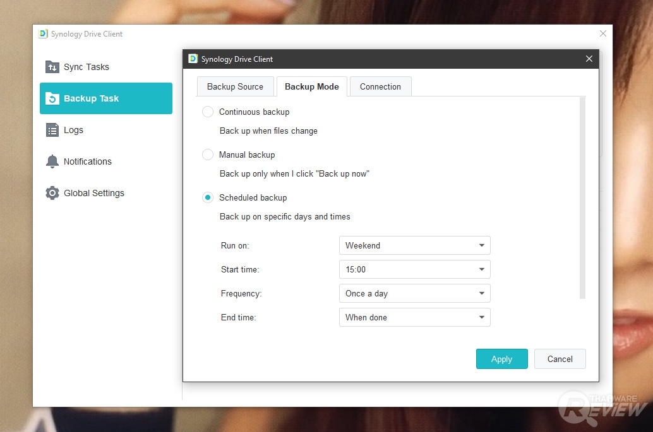Viewport: 653px width, 432px height.
Task: Click the dialog's vertical scrollbar
Action: pos(582,198)
